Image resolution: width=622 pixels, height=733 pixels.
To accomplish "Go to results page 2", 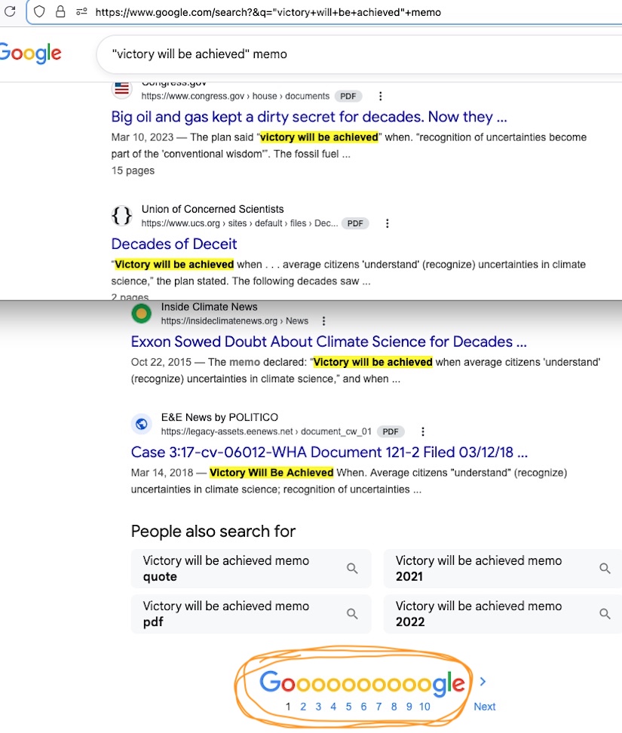I will pos(303,707).
